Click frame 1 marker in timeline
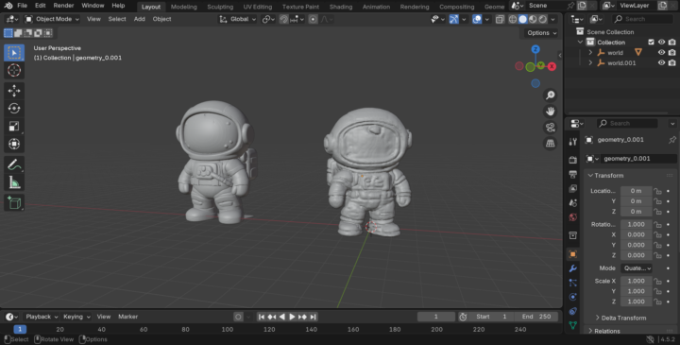 point(20,329)
